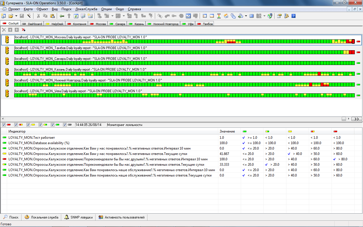Click the blue help question mark icon
Screen dimensions: 363x227
pos(294,16)
